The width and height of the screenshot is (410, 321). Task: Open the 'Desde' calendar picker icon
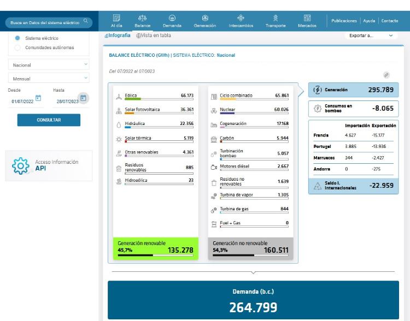(x=38, y=99)
